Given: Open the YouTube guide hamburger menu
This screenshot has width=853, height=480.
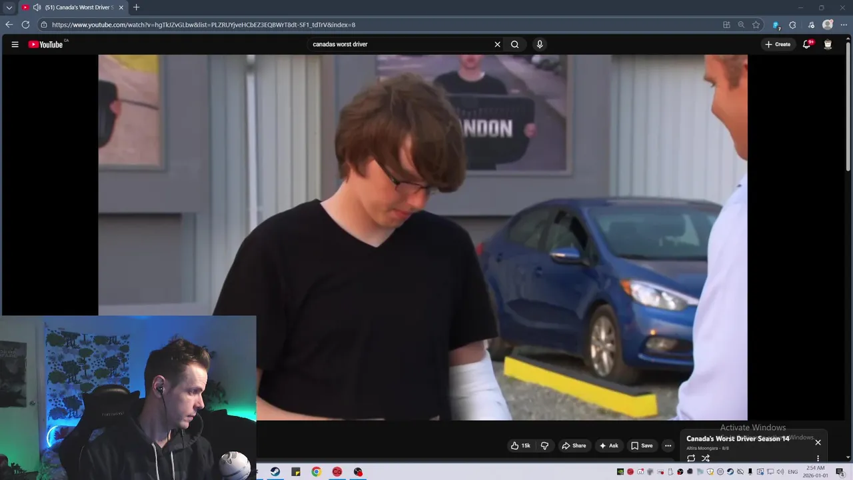Looking at the screenshot, I should coord(15,45).
